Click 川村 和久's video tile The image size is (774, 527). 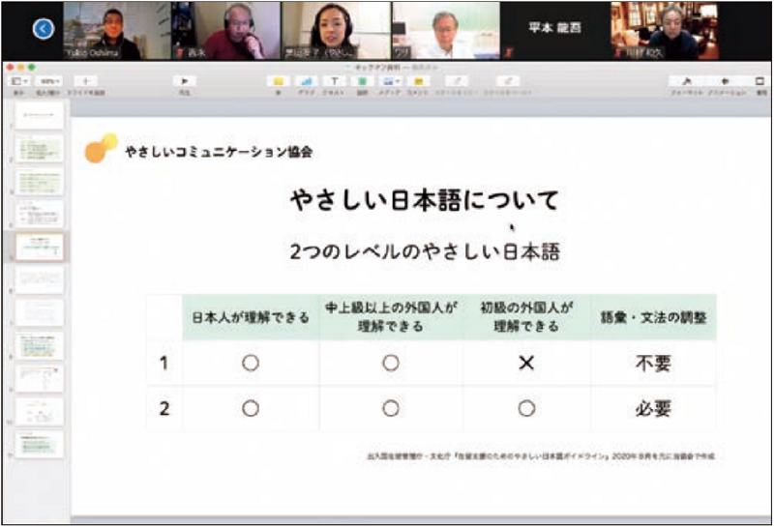coord(665,31)
